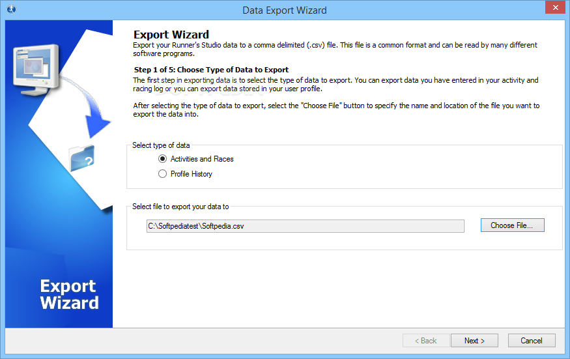Cancel the export wizard

532,341
